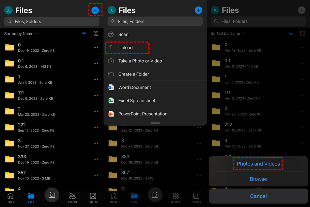Open Sorted by Name dropdown in right screen
This screenshot has width=310, height=207.
coord(227,33)
